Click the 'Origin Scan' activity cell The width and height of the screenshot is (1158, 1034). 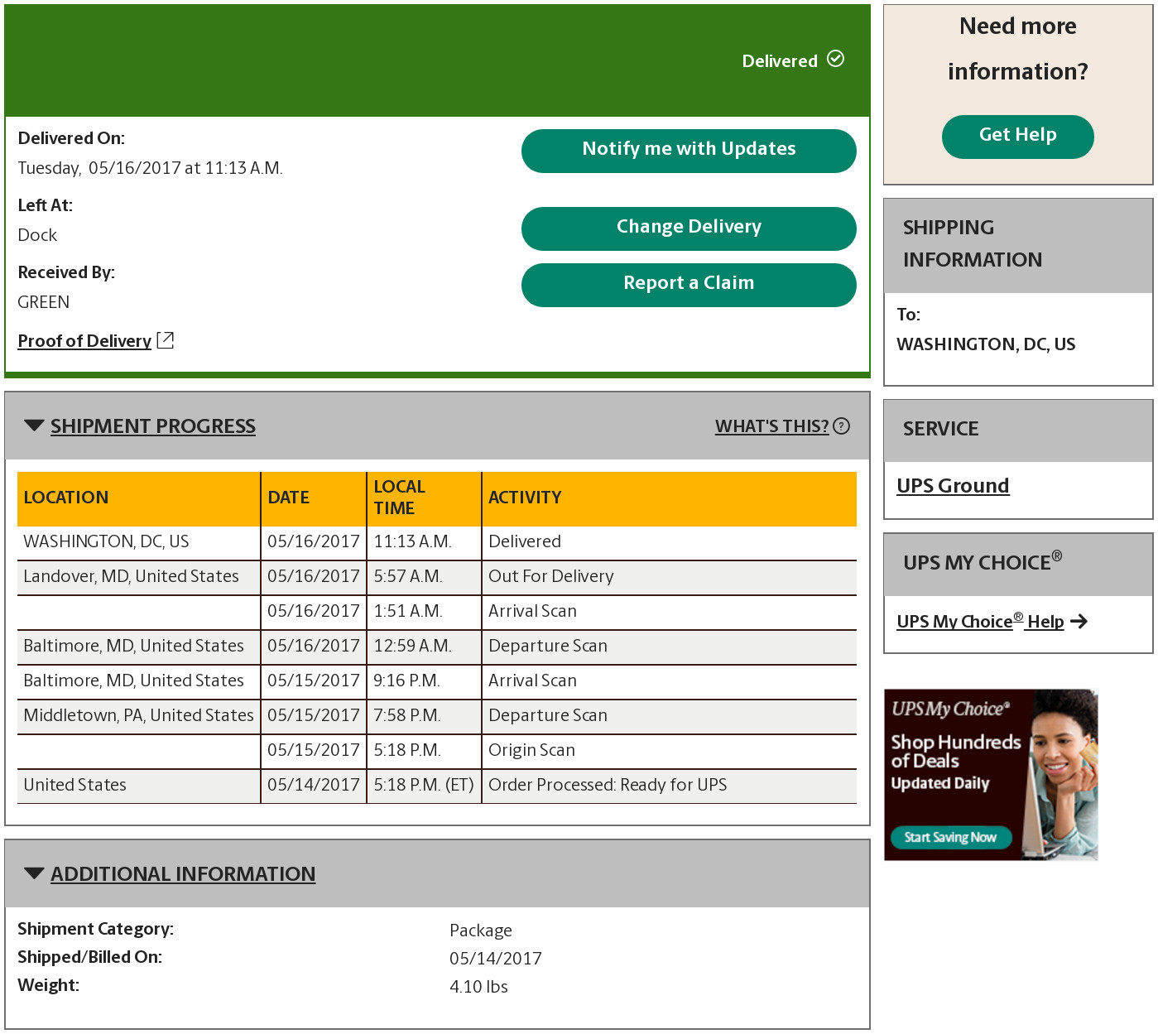click(670, 751)
